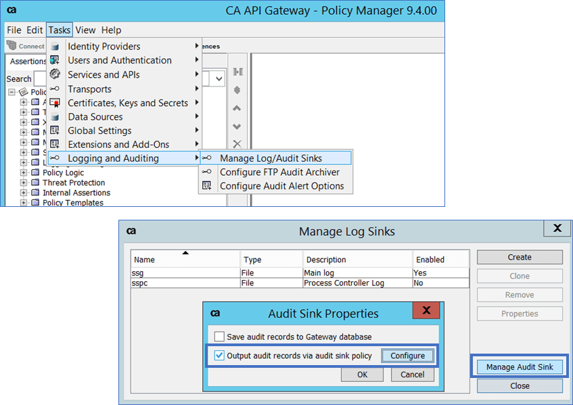Open the View menu
This screenshot has height=405, width=573.
point(85,30)
